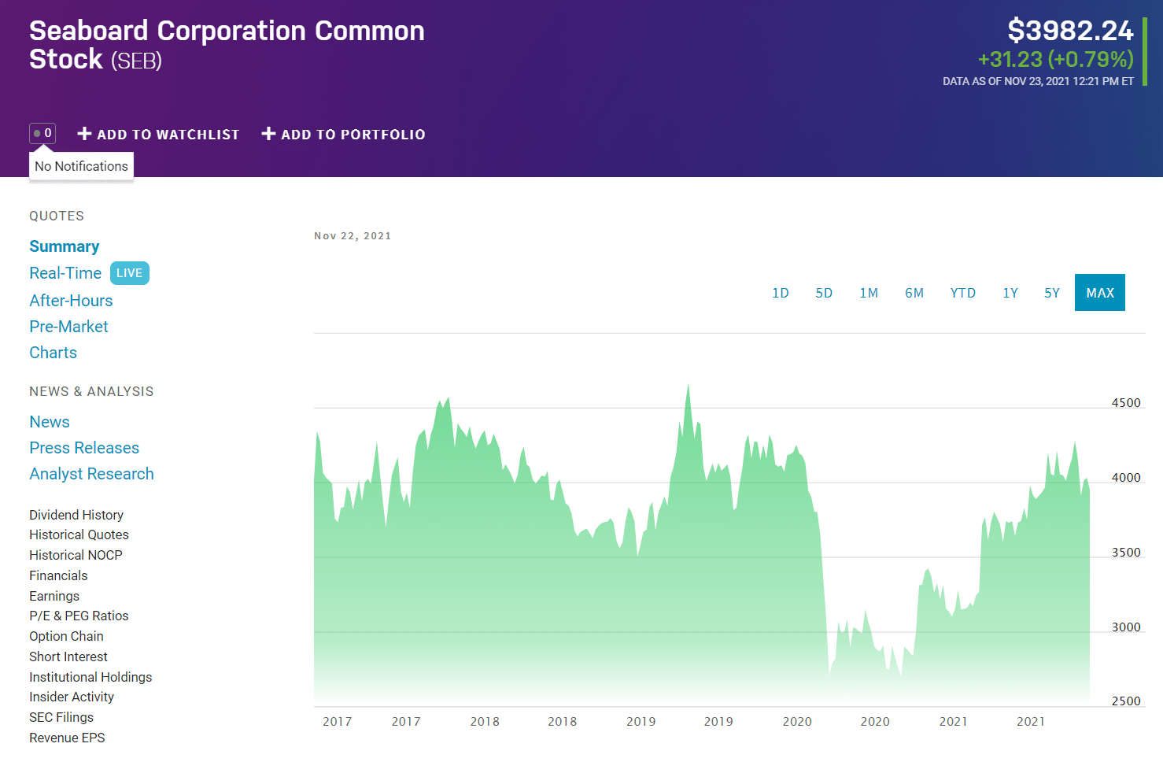The image size is (1163, 773).
Task: Click the No Notifications tooltip
Action: [81, 166]
